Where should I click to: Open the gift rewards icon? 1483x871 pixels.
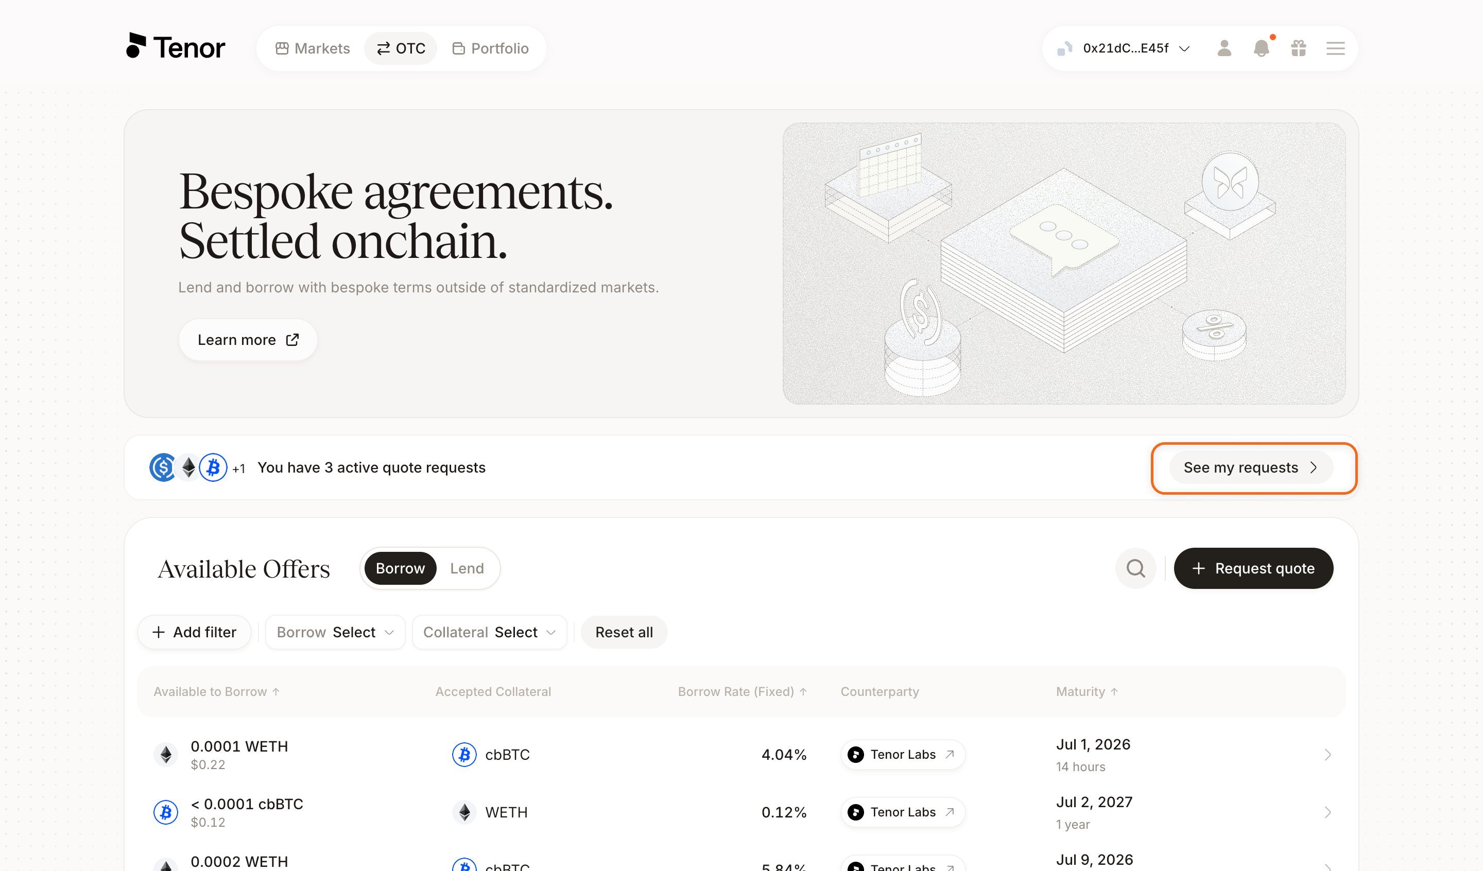point(1298,48)
